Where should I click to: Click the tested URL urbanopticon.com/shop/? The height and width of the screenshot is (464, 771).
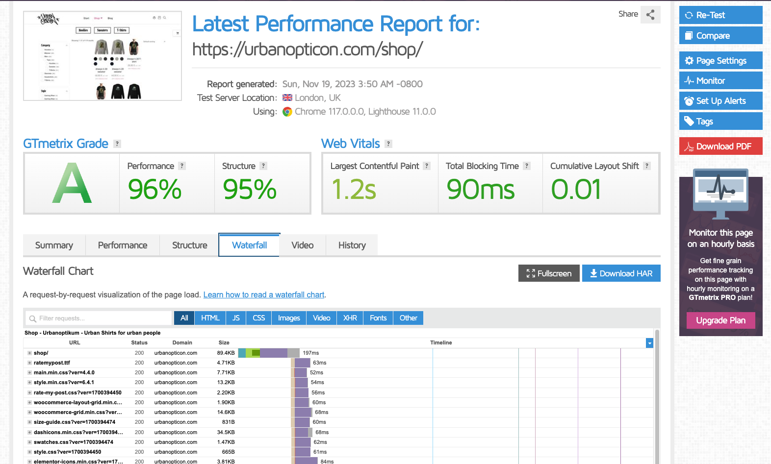[308, 49]
